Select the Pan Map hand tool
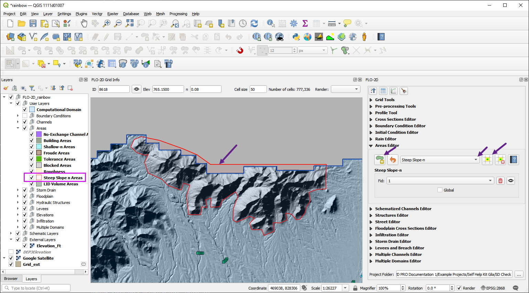Screen dimensions: 529x293 tap(84, 23)
